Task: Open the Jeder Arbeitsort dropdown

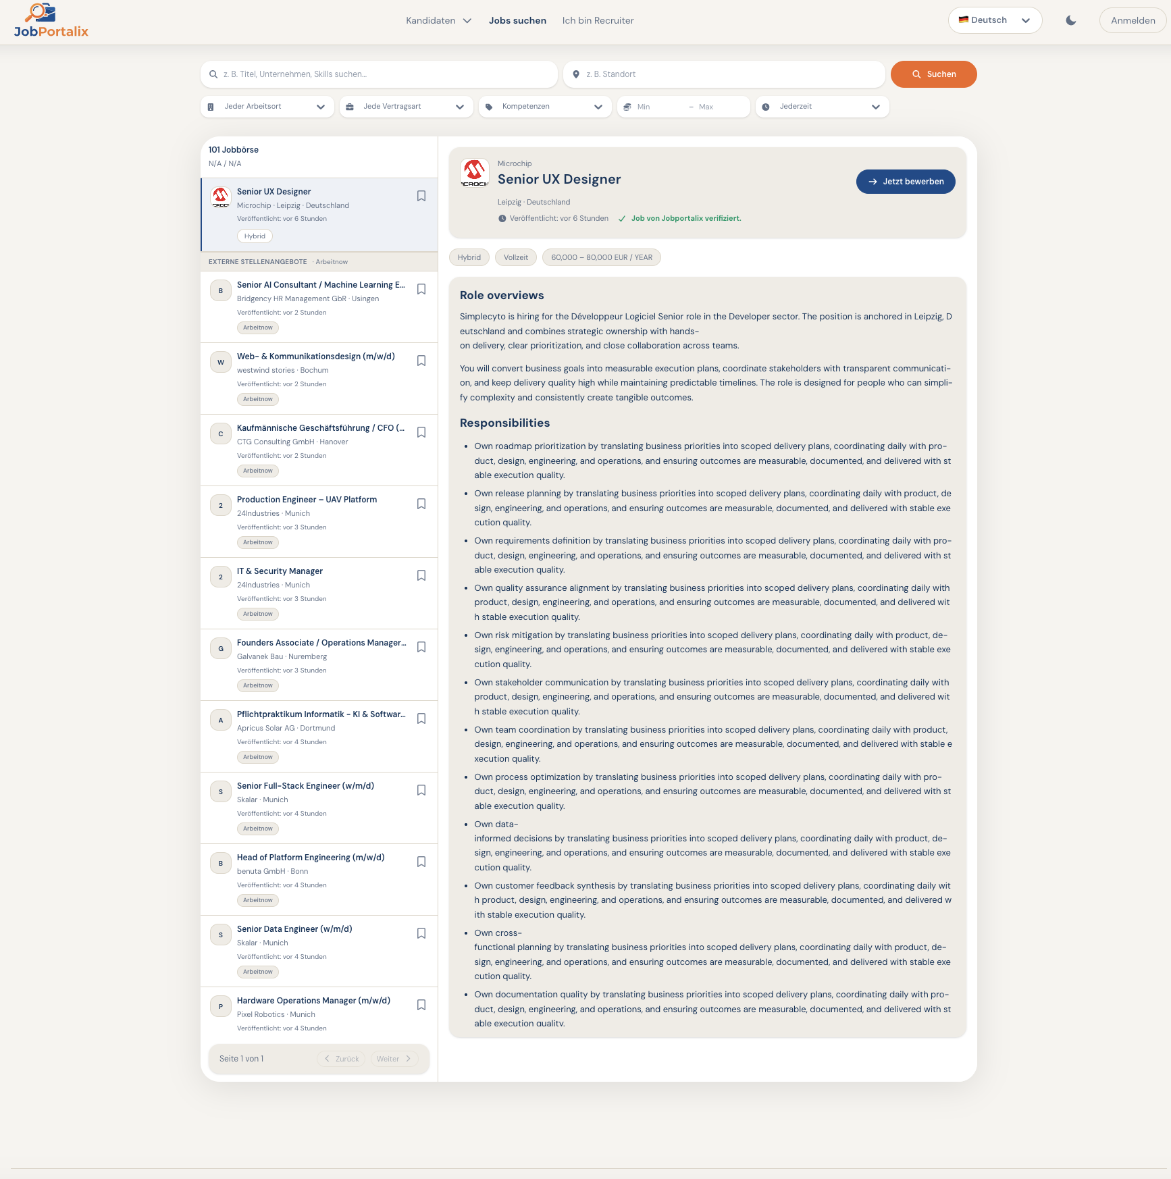Action: tap(267, 107)
